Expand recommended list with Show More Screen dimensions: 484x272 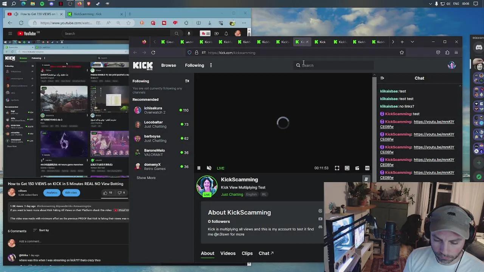pos(146,178)
